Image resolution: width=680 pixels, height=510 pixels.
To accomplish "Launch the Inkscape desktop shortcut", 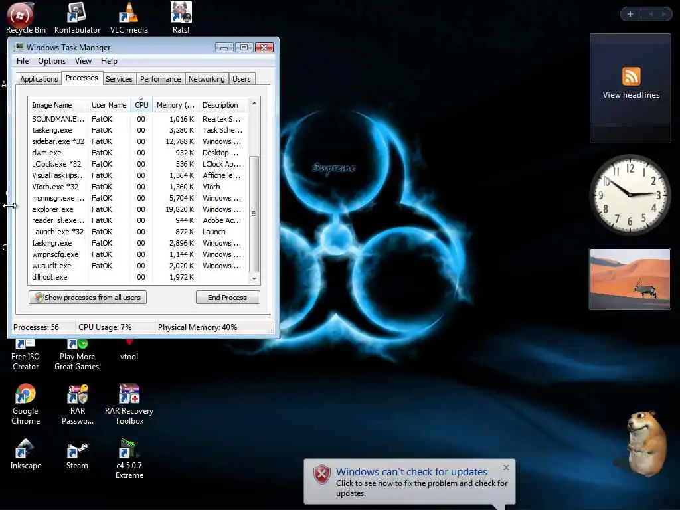I will [x=25, y=454].
